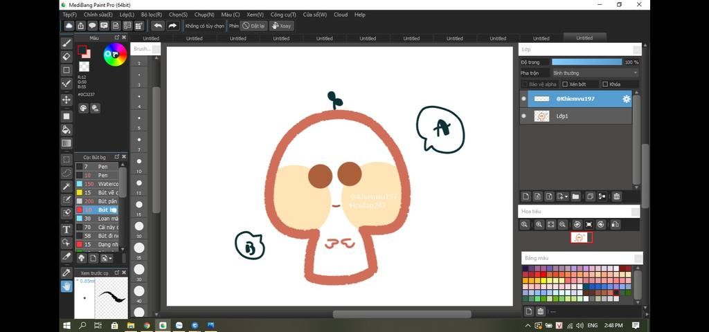Open the Lớp(L) menu
Viewport: 709px width, 332px height.
tap(127, 15)
